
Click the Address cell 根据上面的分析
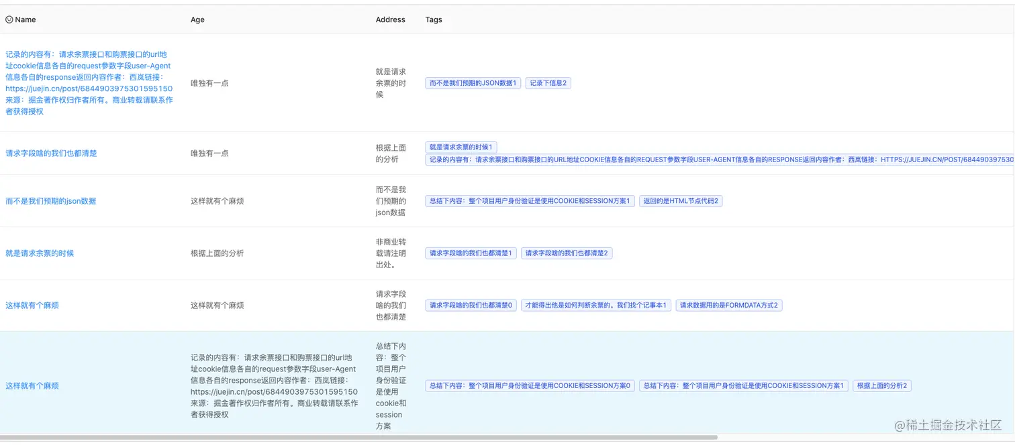point(391,153)
